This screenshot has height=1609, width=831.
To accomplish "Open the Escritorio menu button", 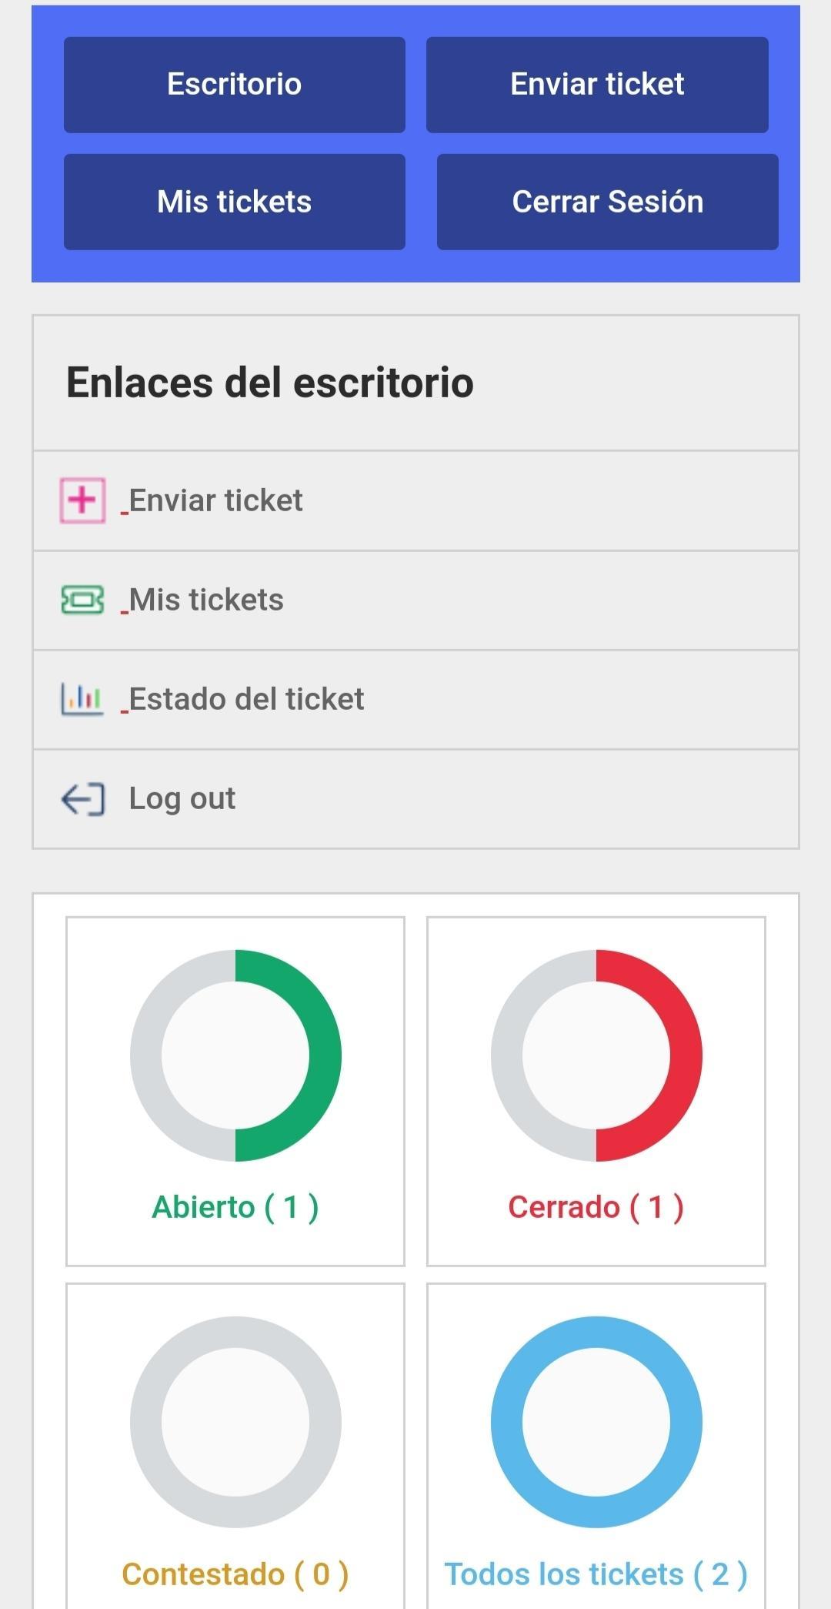I will click(235, 85).
